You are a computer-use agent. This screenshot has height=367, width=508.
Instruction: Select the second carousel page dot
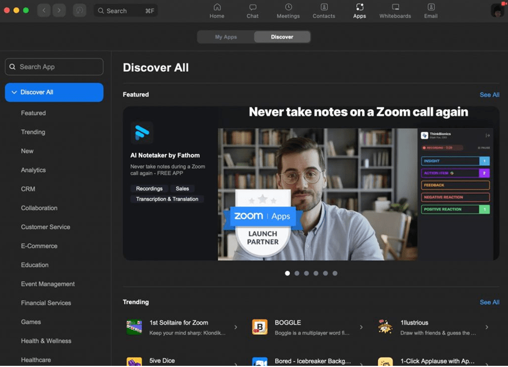[x=297, y=273]
